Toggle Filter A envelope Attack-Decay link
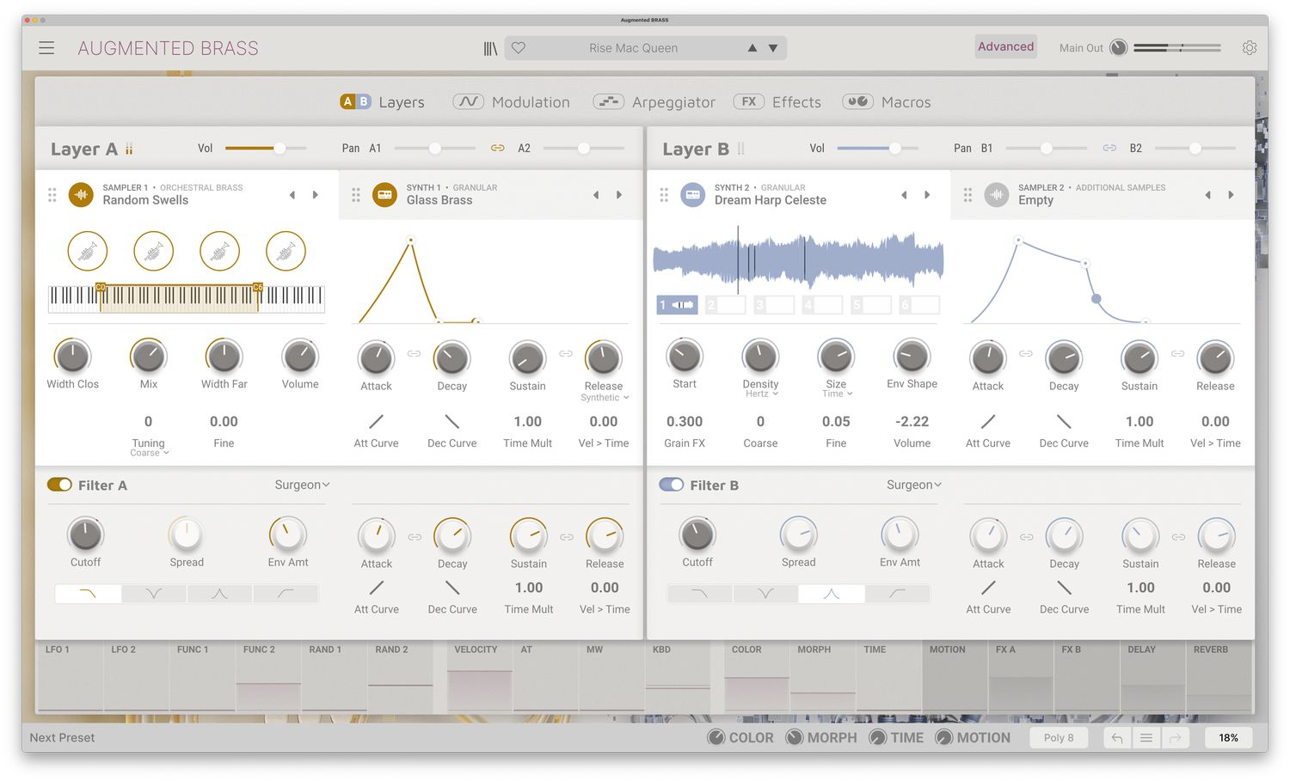The height and width of the screenshot is (781, 1290). 415,537
